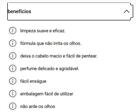Click the não arde os olhos text

38,106
